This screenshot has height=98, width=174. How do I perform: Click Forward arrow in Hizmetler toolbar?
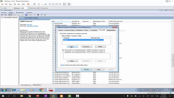point(5,15)
